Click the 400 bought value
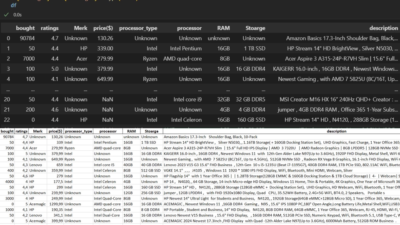Viewport: 400px width, 225px height. click(10, 170)
